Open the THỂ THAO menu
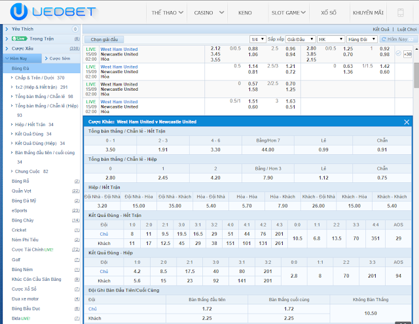 point(168,12)
